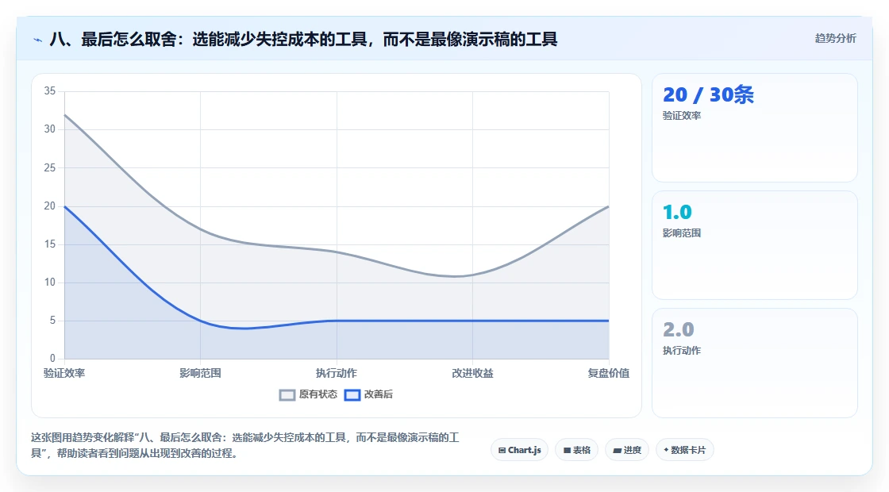Screen dimensions: 889x492
Task: Click the 5 y-axis tick value
Action: (52, 321)
